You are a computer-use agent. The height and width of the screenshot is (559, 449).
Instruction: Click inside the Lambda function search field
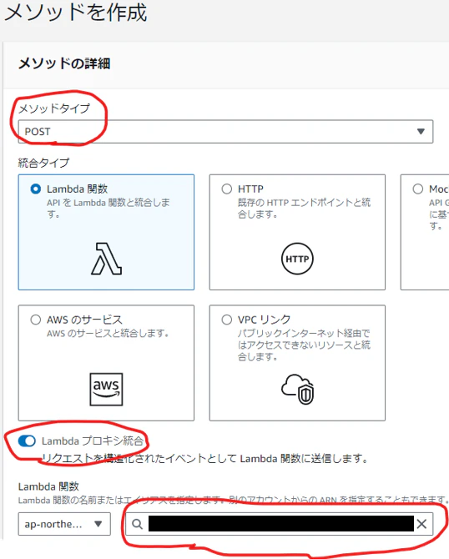(280, 524)
